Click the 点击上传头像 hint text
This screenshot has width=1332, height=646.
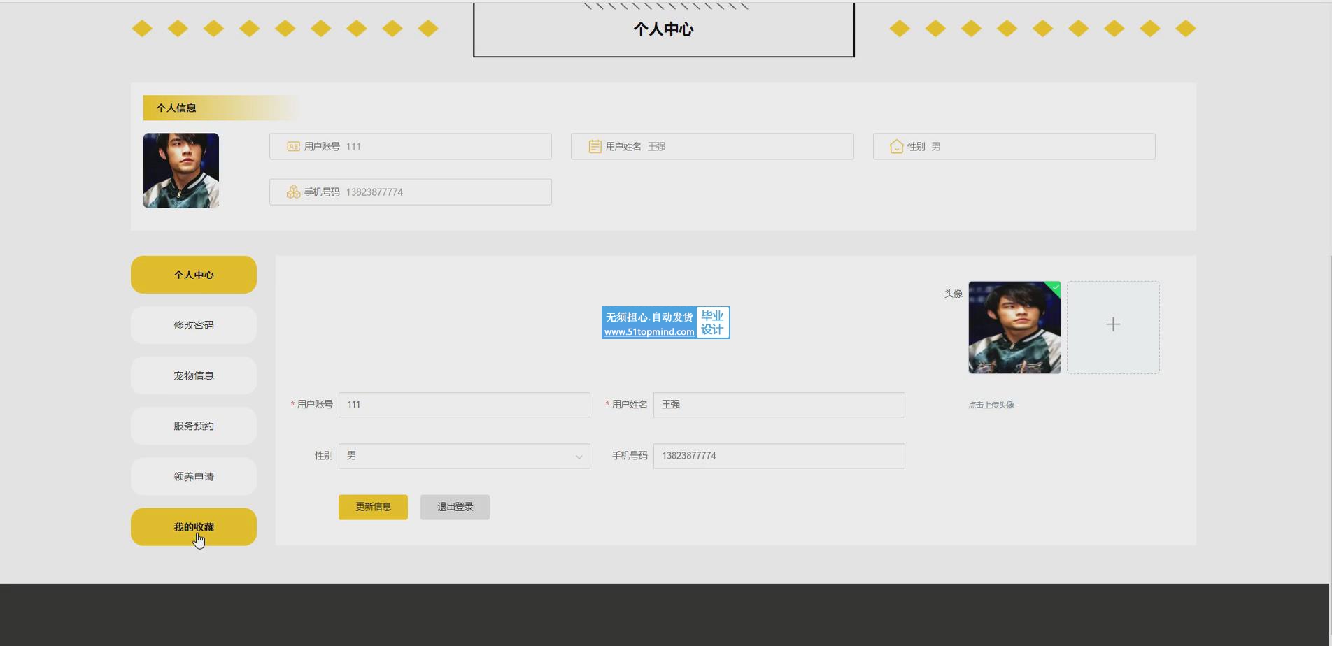pyautogui.click(x=991, y=405)
